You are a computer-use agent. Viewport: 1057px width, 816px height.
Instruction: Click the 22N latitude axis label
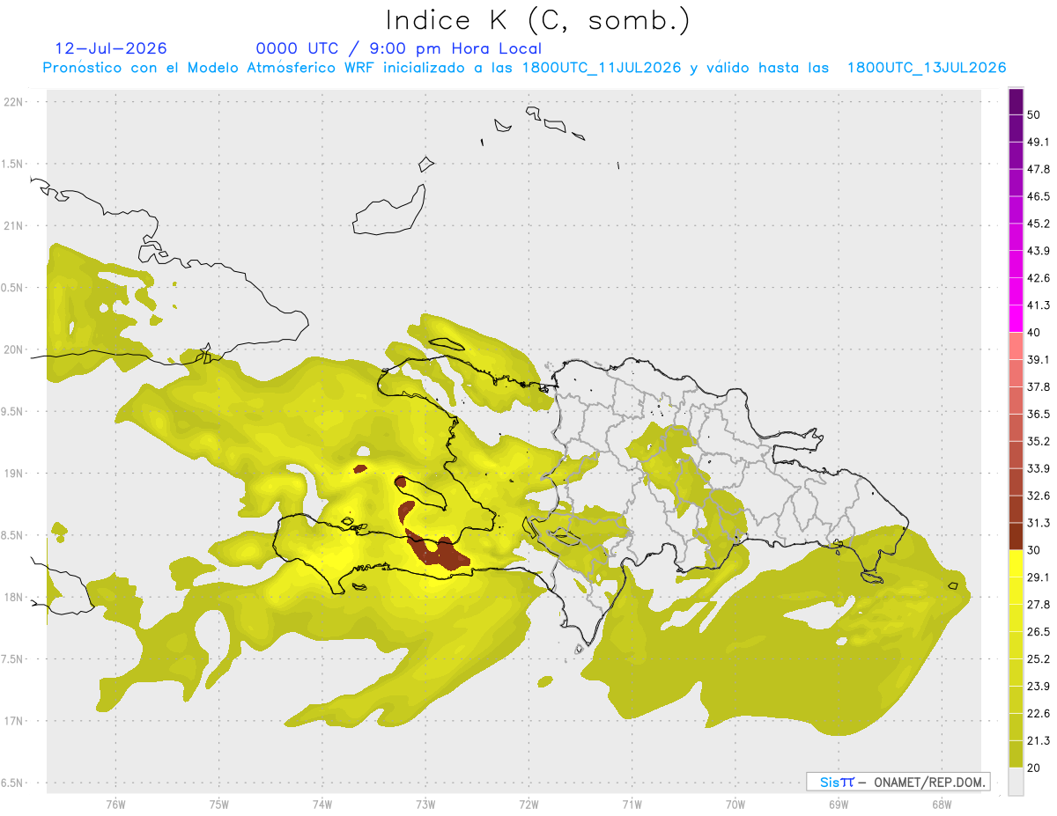click(x=15, y=101)
